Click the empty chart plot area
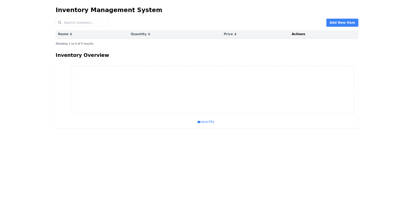The width and height of the screenshot is (414, 217). click(x=213, y=90)
